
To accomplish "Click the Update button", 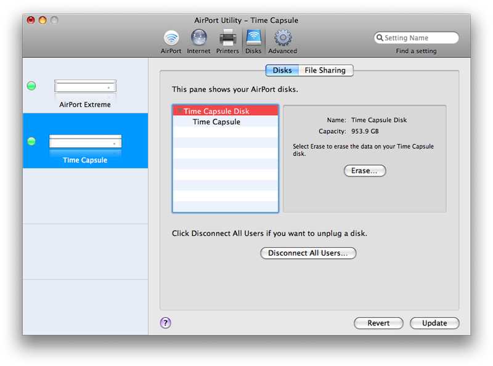I will click(x=434, y=323).
